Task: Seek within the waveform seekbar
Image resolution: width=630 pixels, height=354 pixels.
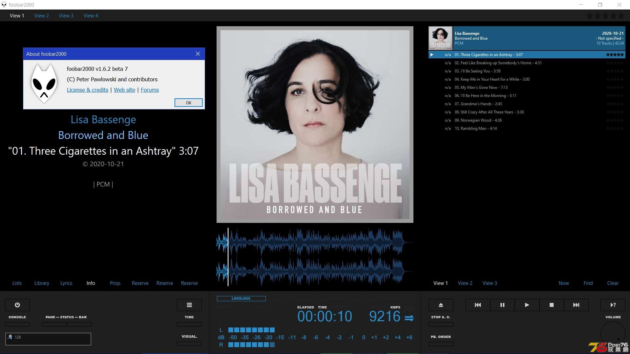Action: 315,256
